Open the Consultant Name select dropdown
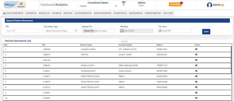 point(98,6)
